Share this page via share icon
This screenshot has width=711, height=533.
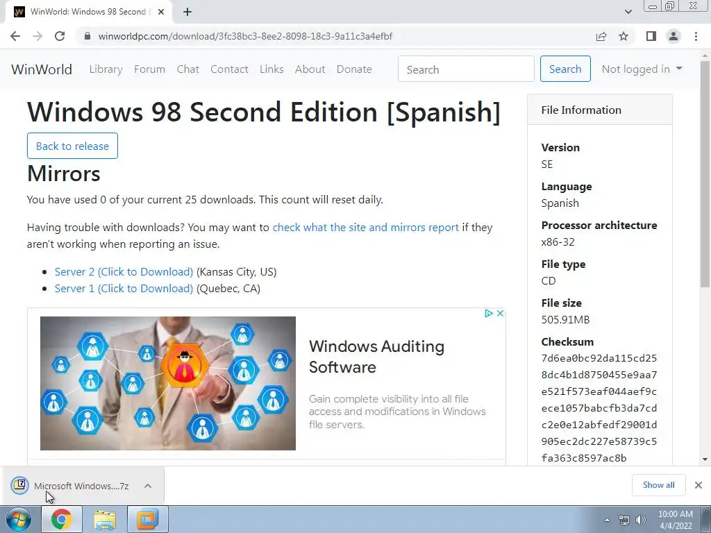click(601, 36)
